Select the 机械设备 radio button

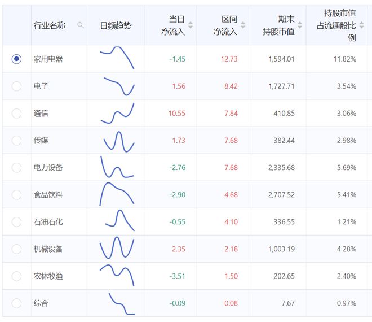pos(16,249)
